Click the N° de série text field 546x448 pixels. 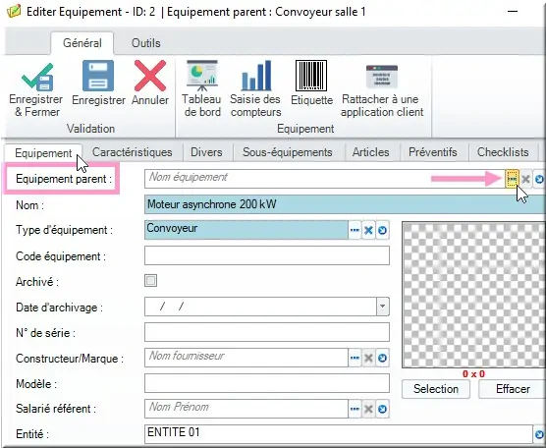pos(267,332)
